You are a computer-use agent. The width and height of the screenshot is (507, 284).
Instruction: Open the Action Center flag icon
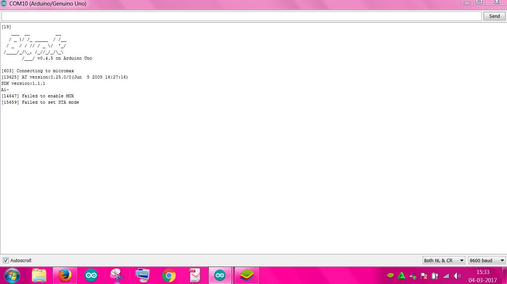pos(424,276)
